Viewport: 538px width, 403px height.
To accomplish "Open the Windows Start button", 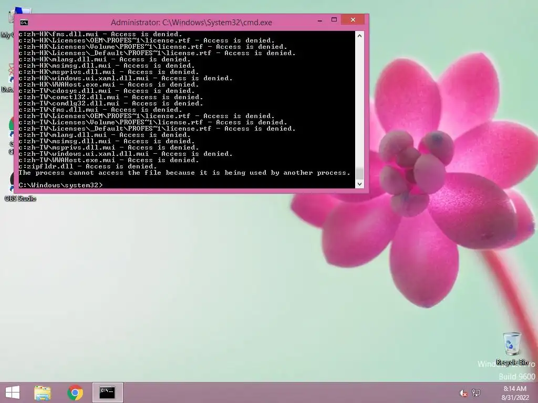I will click(13, 393).
